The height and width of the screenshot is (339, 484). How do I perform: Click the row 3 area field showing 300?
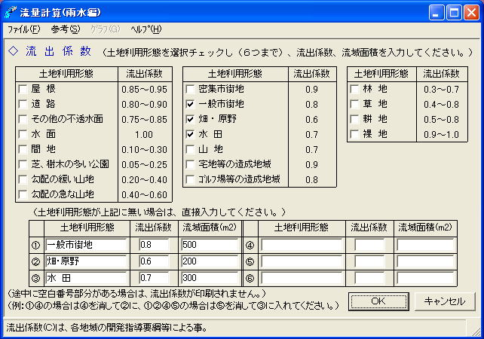pos(209,278)
